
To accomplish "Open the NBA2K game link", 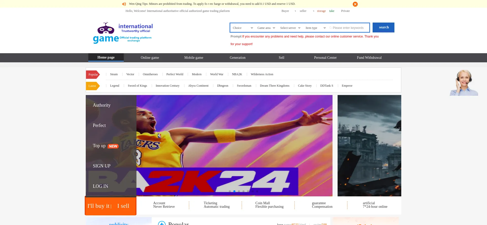I will point(237,74).
